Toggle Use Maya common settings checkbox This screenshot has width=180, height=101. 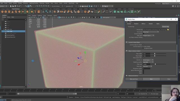pos(143,37)
